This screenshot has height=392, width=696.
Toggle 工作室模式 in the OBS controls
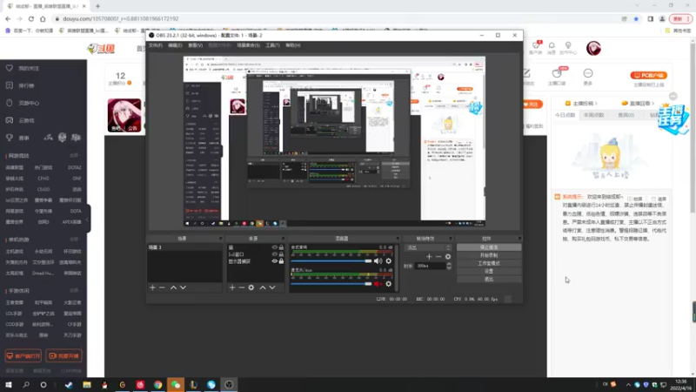pos(489,263)
